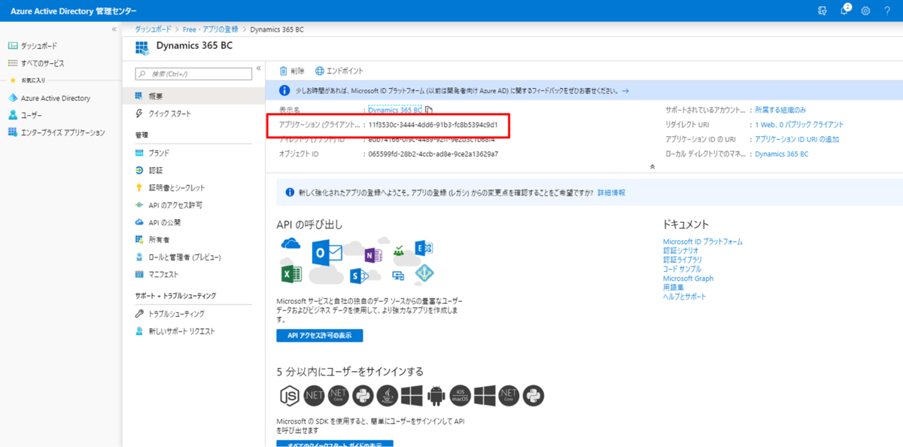Screen dimensions: 903x447
Task: Open Microsoft Graph document link
Action: point(689,278)
